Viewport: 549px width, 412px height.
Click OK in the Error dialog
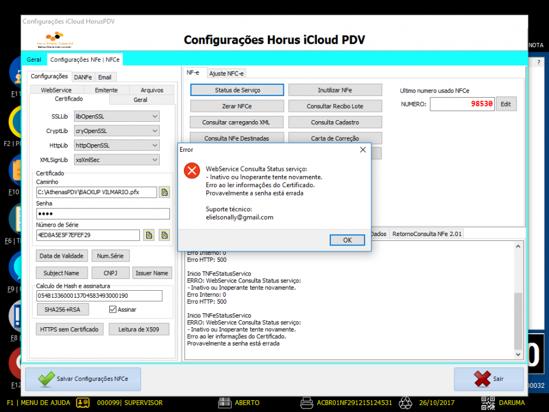click(x=347, y=240)
